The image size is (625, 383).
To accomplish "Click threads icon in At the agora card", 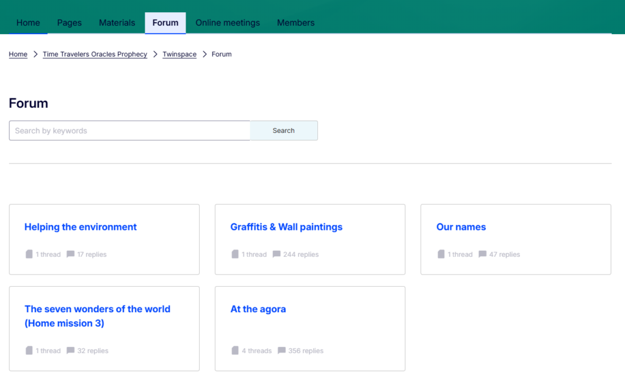I will click(x=235, y=350).
